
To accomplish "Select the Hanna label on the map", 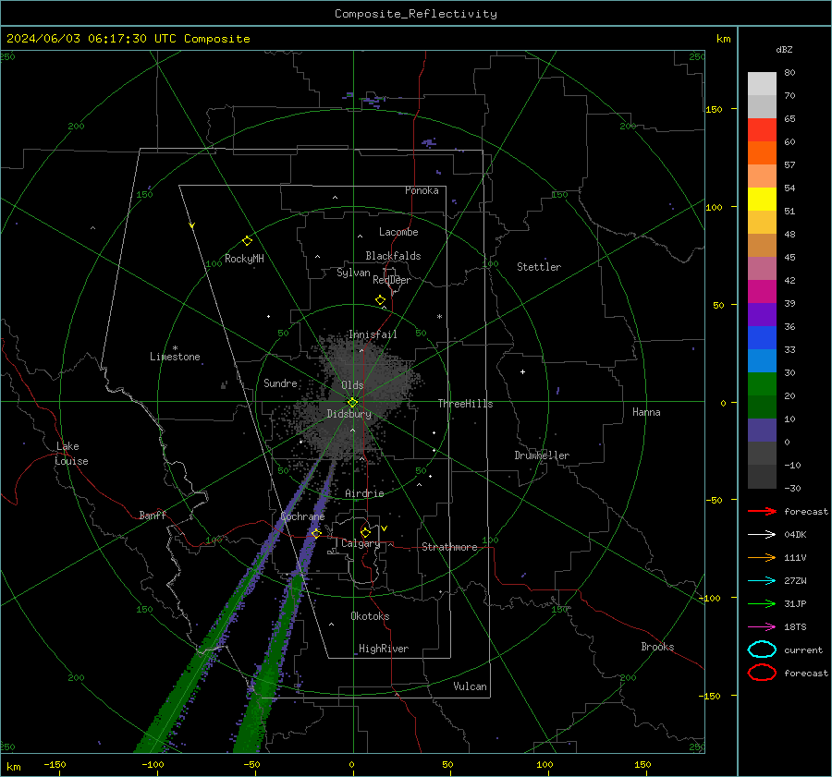I will [x=646, y=412].
